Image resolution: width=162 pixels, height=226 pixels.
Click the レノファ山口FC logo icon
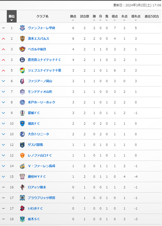22,155
